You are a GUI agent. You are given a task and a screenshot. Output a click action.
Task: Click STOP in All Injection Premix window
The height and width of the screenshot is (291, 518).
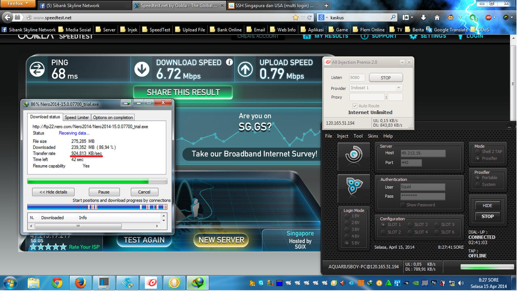(386, 78)
